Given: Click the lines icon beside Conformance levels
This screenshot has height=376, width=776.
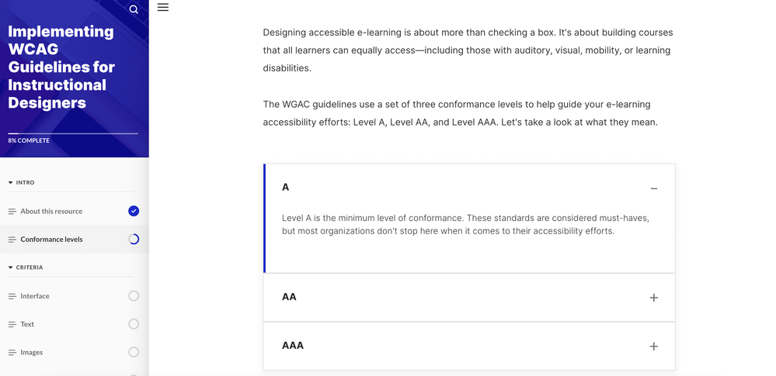Looking at the screenshot, I should click(x=12, y=240).
